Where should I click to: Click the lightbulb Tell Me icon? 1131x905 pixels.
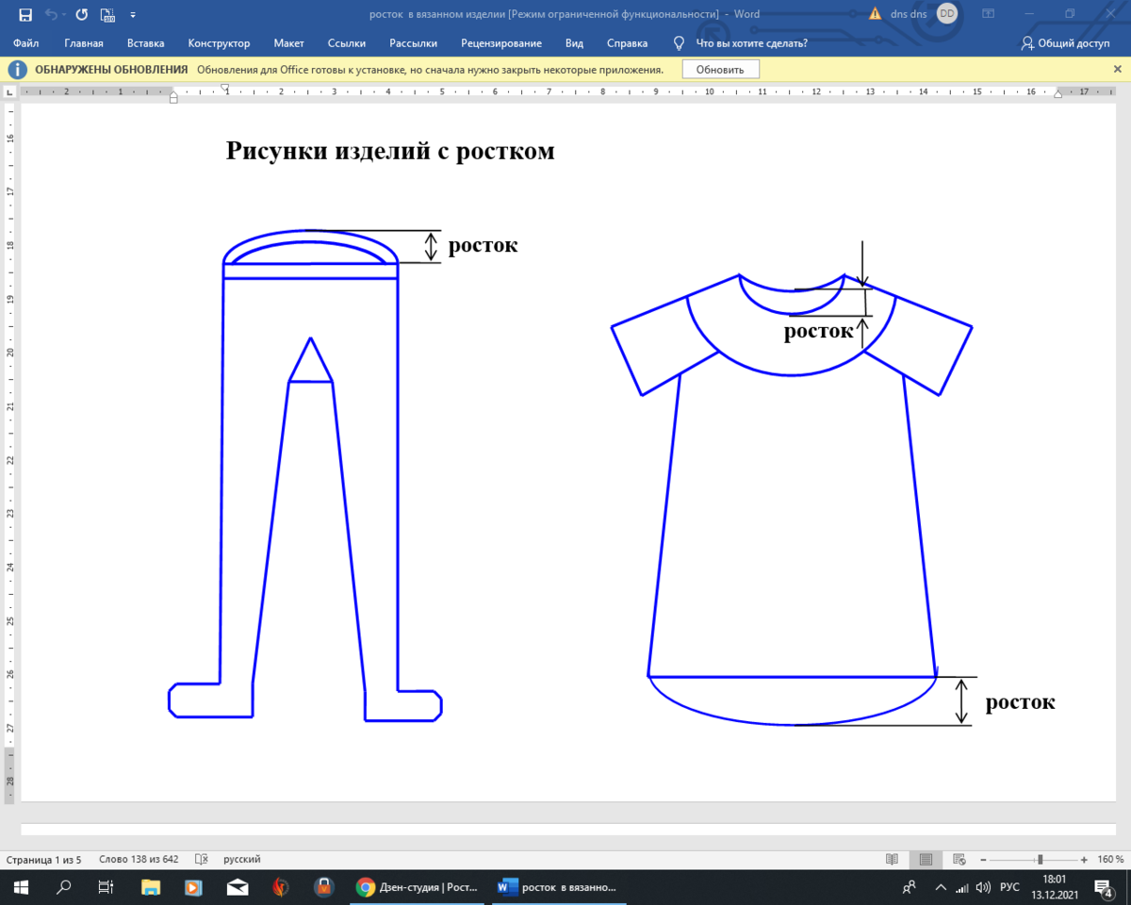point(679,43)
